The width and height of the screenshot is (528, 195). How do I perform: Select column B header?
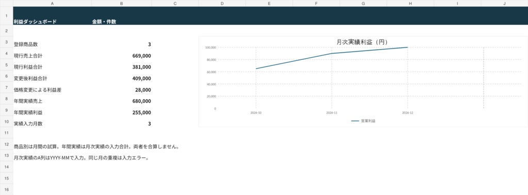121,4
